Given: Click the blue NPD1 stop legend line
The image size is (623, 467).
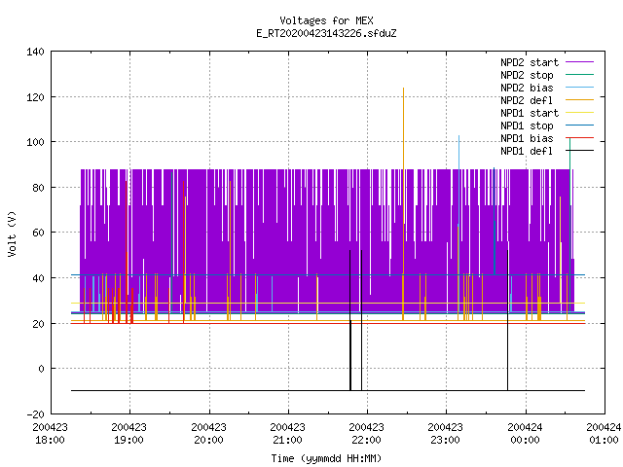Looking at the screenshot, I should coord(579,126).
